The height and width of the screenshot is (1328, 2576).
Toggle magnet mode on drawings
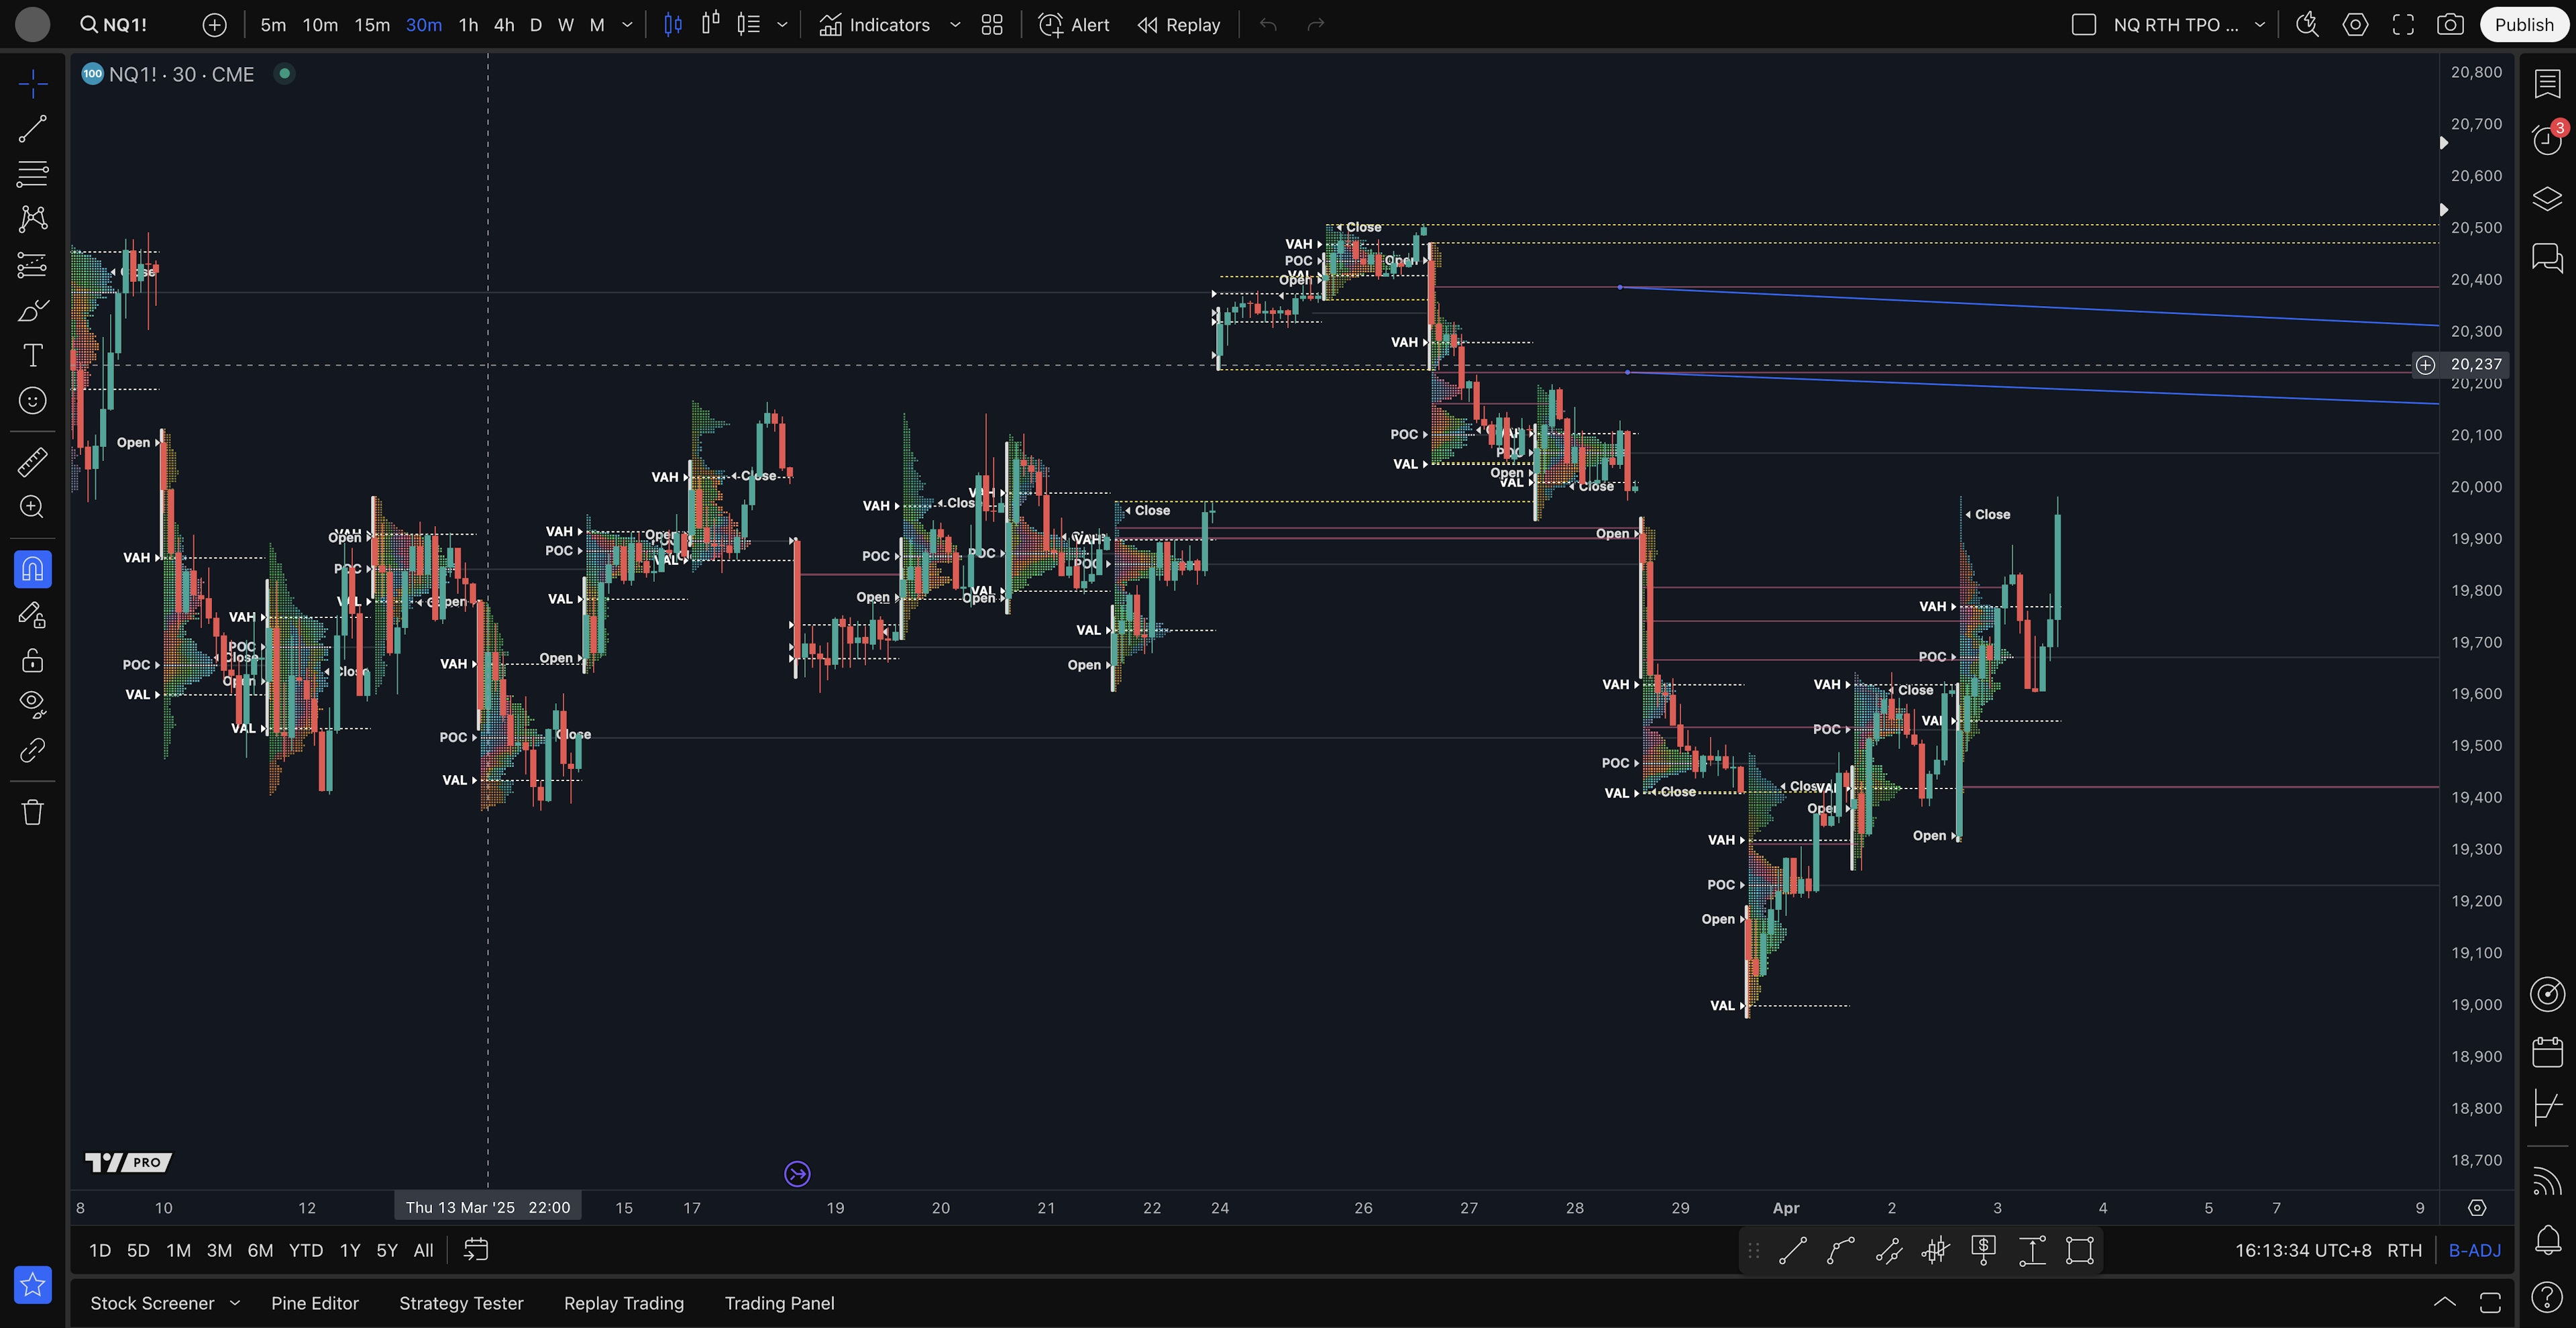[x=32, y=569]
